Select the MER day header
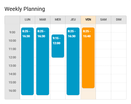131x104 pixels. (58, 20)
